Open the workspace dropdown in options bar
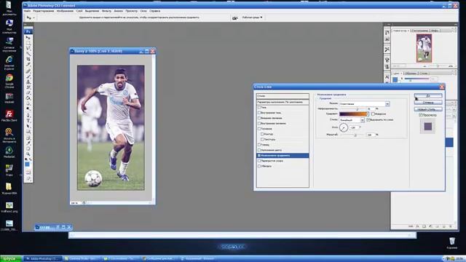 [x=253, y=17]
